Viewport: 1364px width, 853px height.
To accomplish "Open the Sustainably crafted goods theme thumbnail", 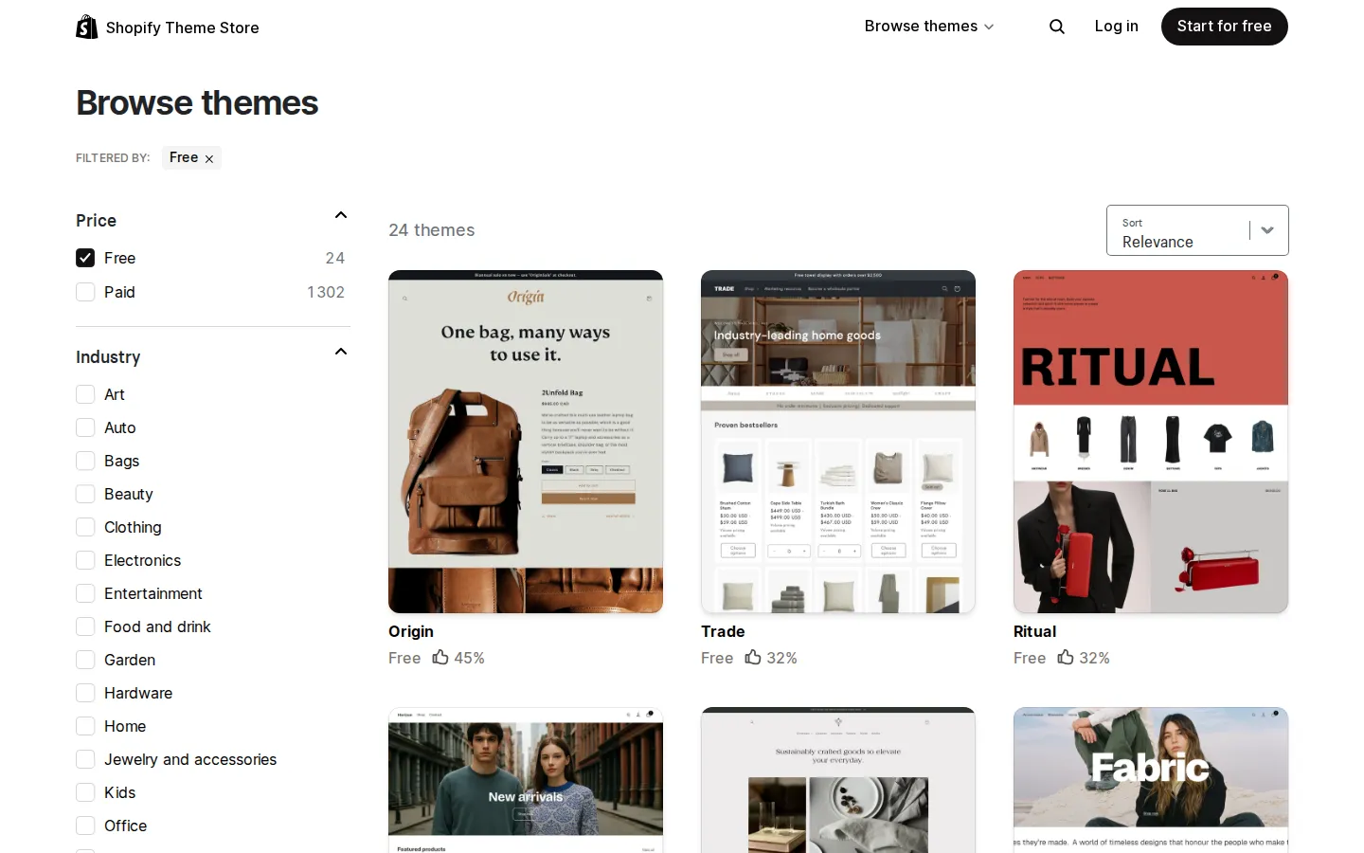I will (x=838, y=780).
